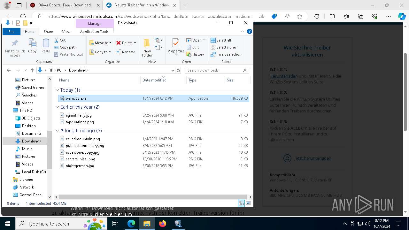409x230 pixels.
Task: Open Control Panel in navigation pane
Action: [x=27, y=195]
